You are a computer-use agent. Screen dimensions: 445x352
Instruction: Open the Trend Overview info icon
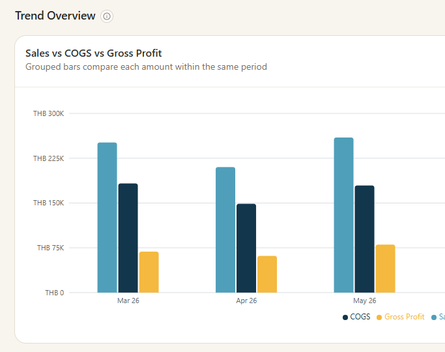click(107, 16)
